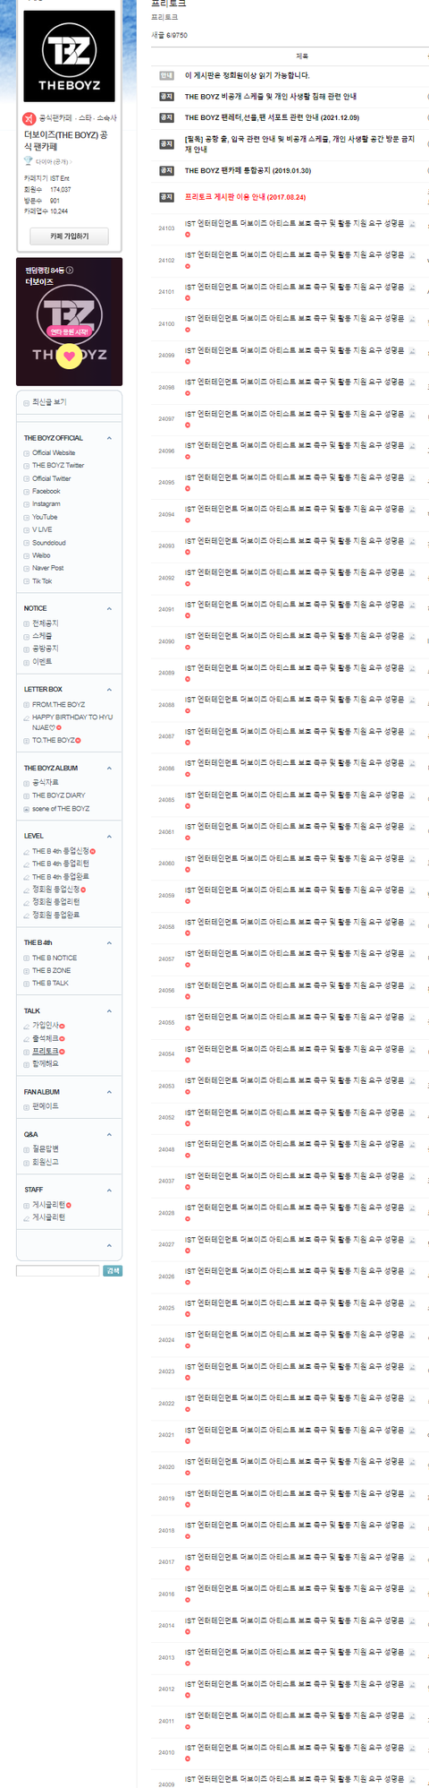The image size is (429, 1788).
Task: Collapse the NOTICE menu group
Action: point(109,608)
